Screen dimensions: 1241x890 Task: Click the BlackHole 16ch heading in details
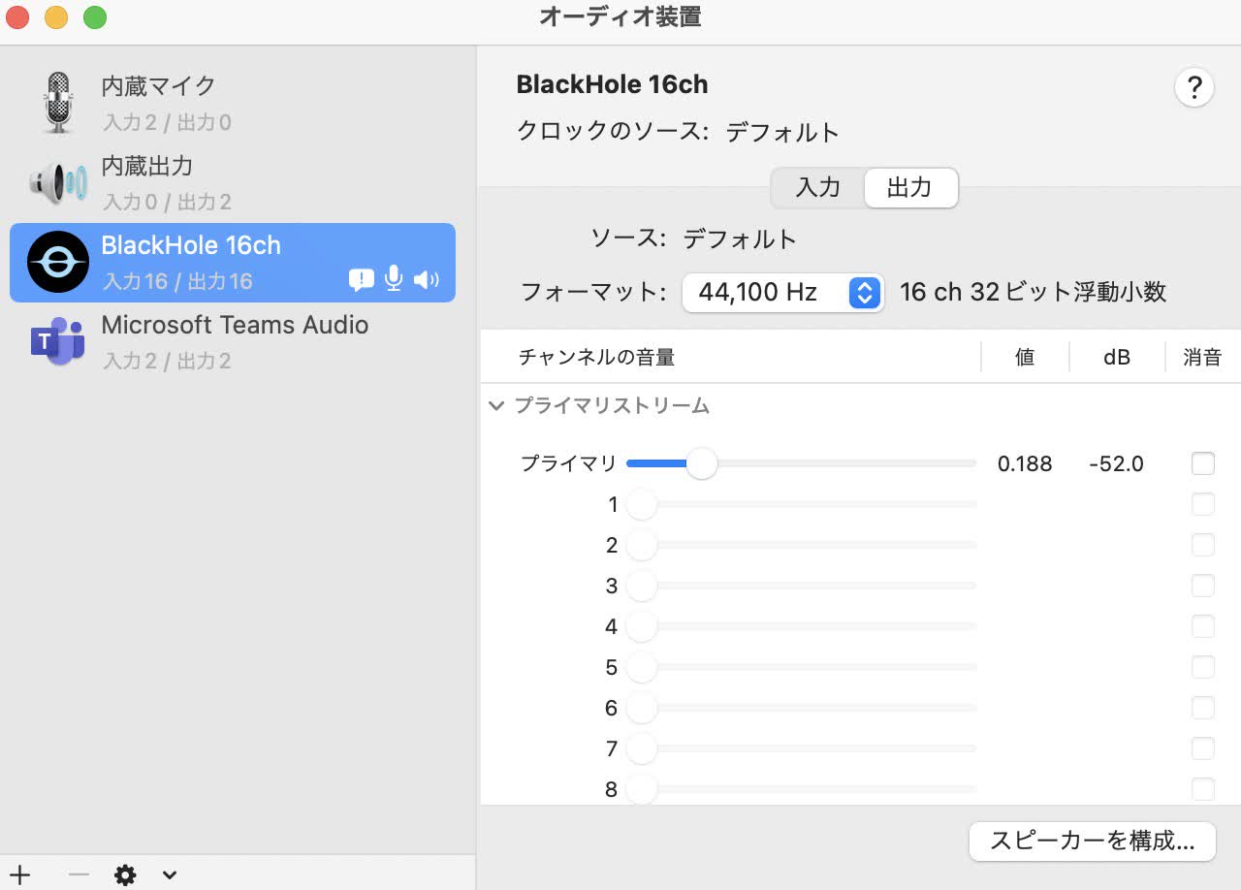pyautogui.click(x=612, y=84)
